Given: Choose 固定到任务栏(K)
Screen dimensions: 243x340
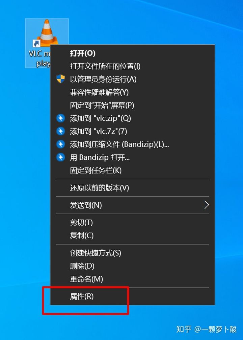Looking at the screenshot, I should tap(132, 170).
